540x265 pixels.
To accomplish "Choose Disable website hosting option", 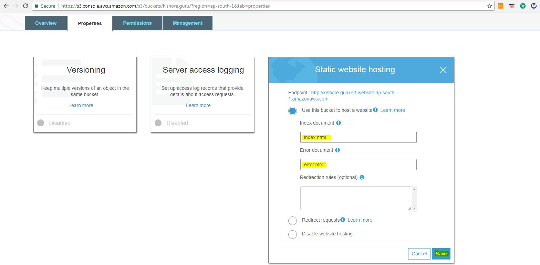I will 292,234.
